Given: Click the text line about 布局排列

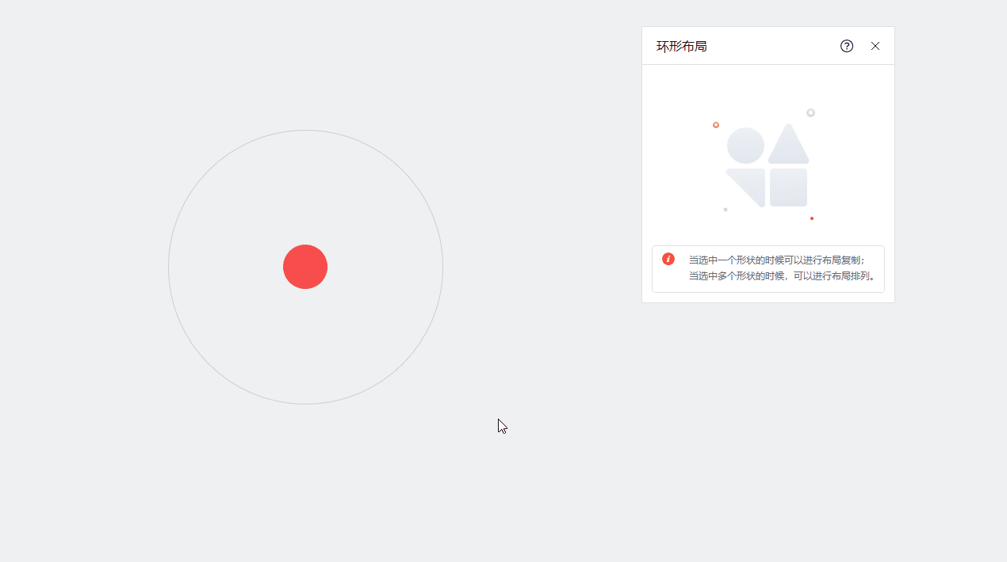Looking at the screenshot, I should [x=783, y=276].
